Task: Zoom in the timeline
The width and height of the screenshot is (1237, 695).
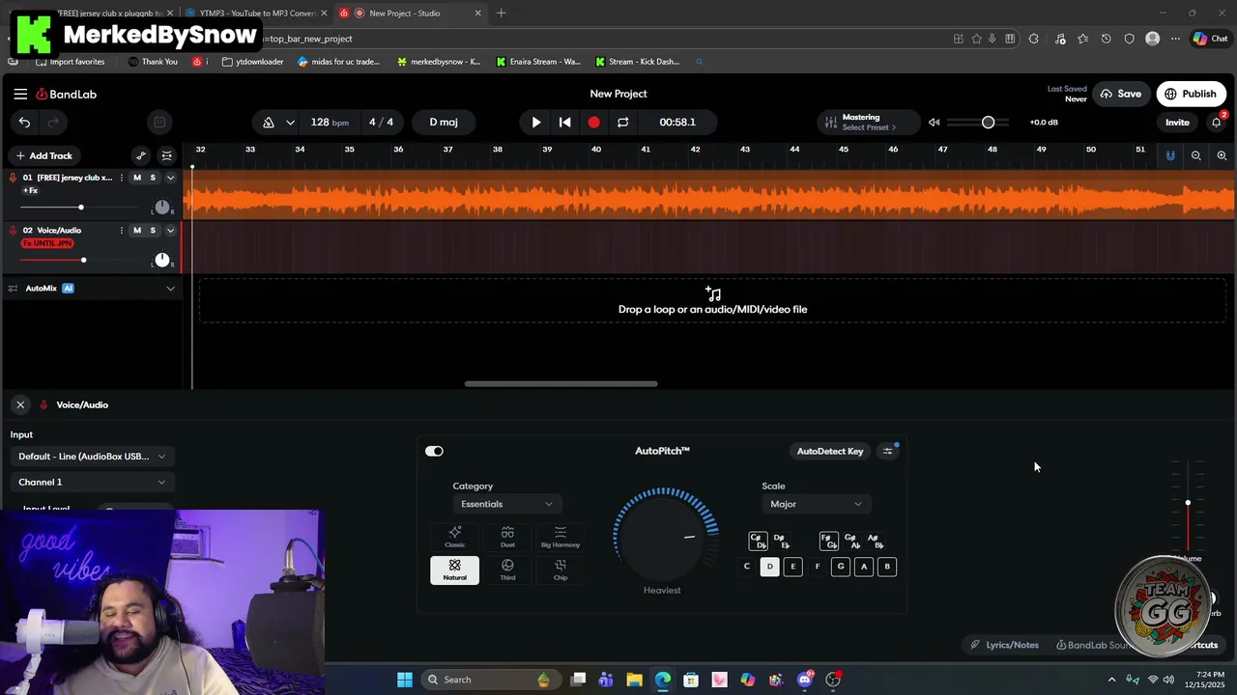Action: click(x=1222, y=155)
